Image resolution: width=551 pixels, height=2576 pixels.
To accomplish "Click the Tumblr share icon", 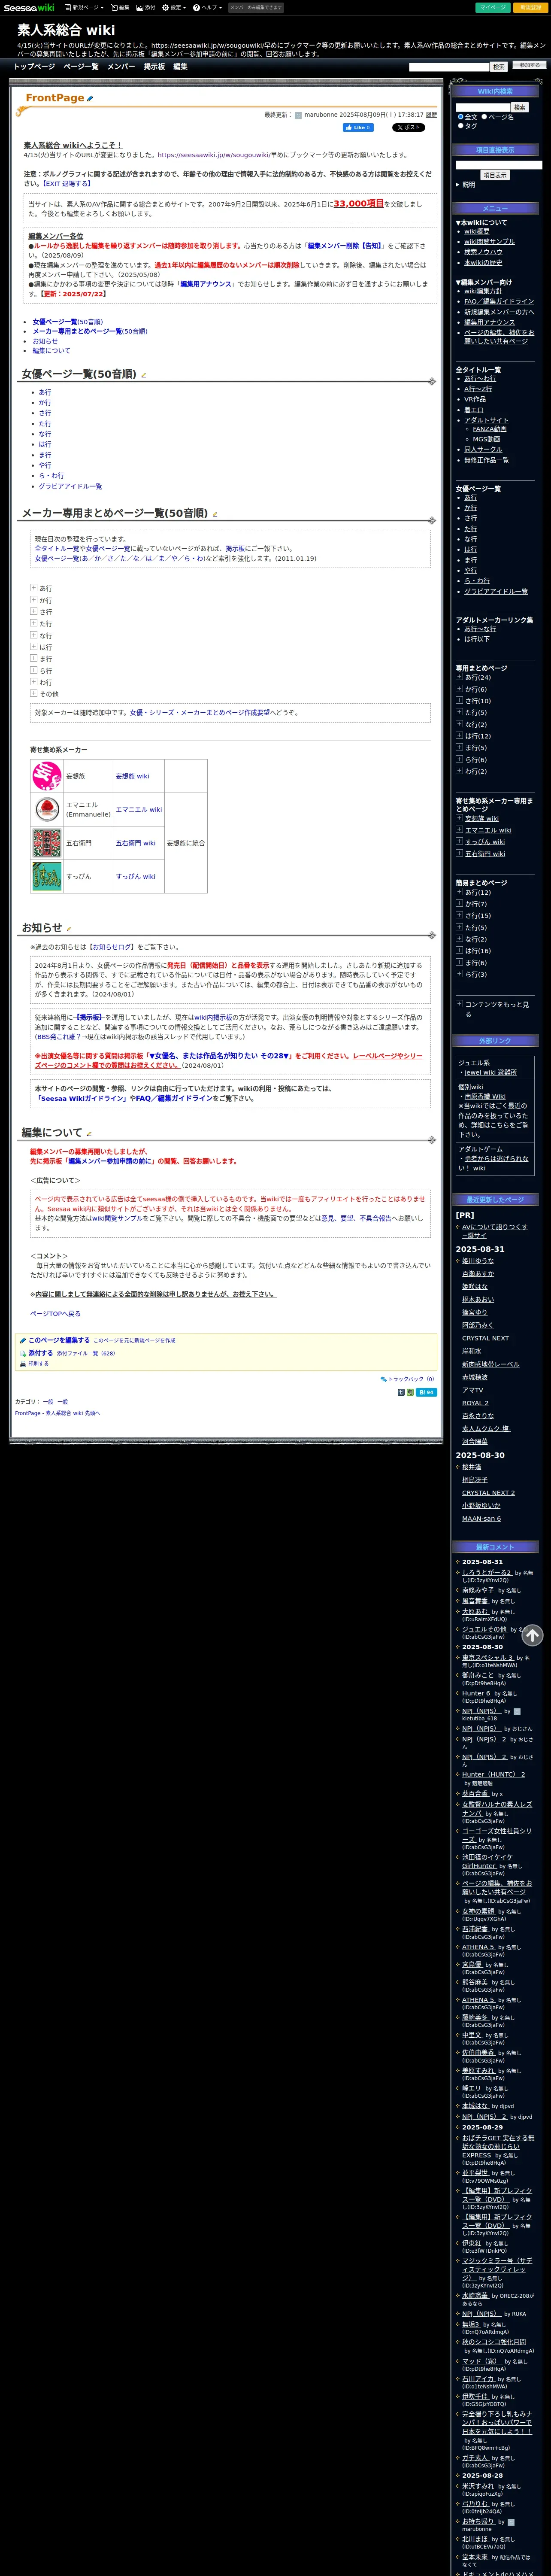I will (x=401, y=1391).
